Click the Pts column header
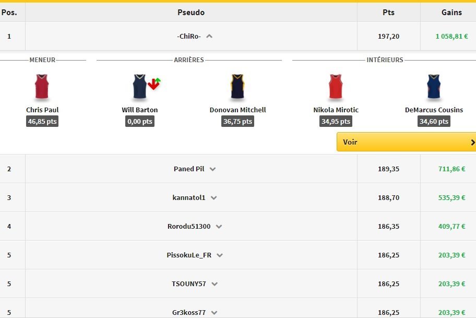The height and width of the screenshot is (318, 476). (388, 13)
